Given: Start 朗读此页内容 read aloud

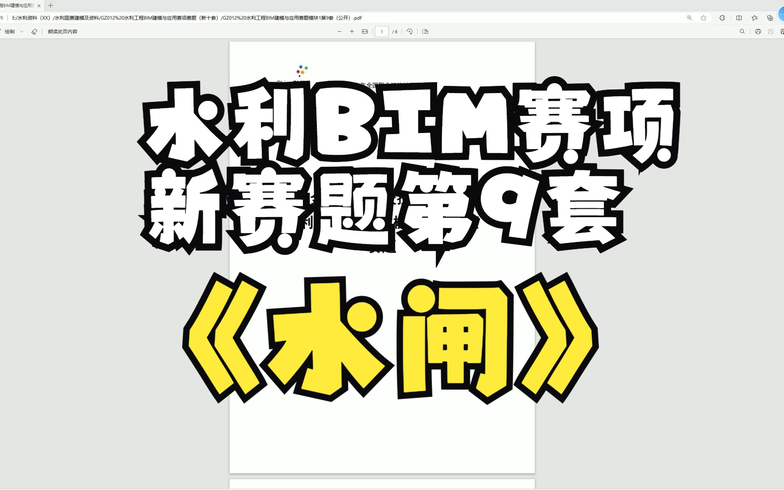Looking at the screenshot, I should coord(63,31).
